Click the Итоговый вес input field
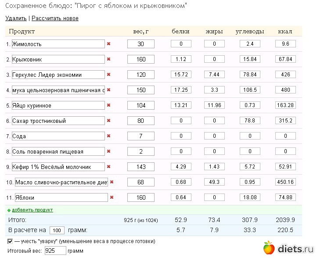The width and height of the screenshot is (317, 258). [55, 251]
